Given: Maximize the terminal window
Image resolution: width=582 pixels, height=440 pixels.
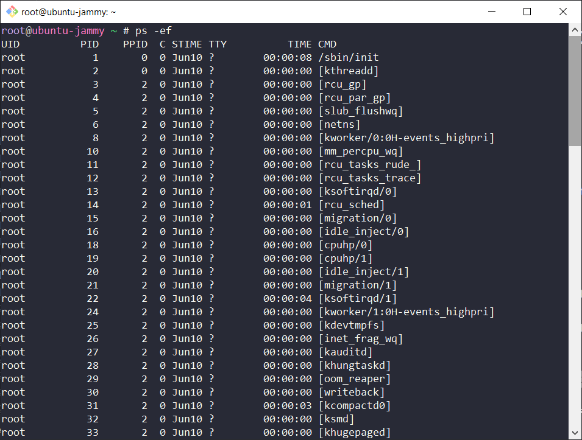Looking at the screenshot, I should tap(527, 12).
